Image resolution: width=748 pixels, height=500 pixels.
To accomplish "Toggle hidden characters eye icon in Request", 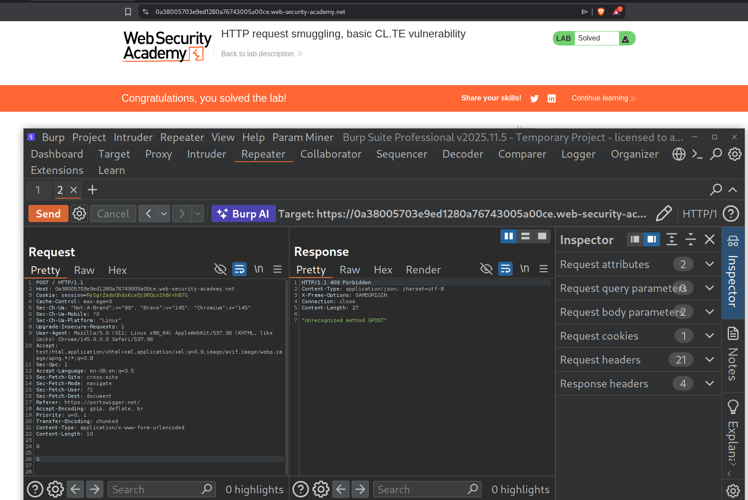I will pyautogui.click(x=220, y=269).
